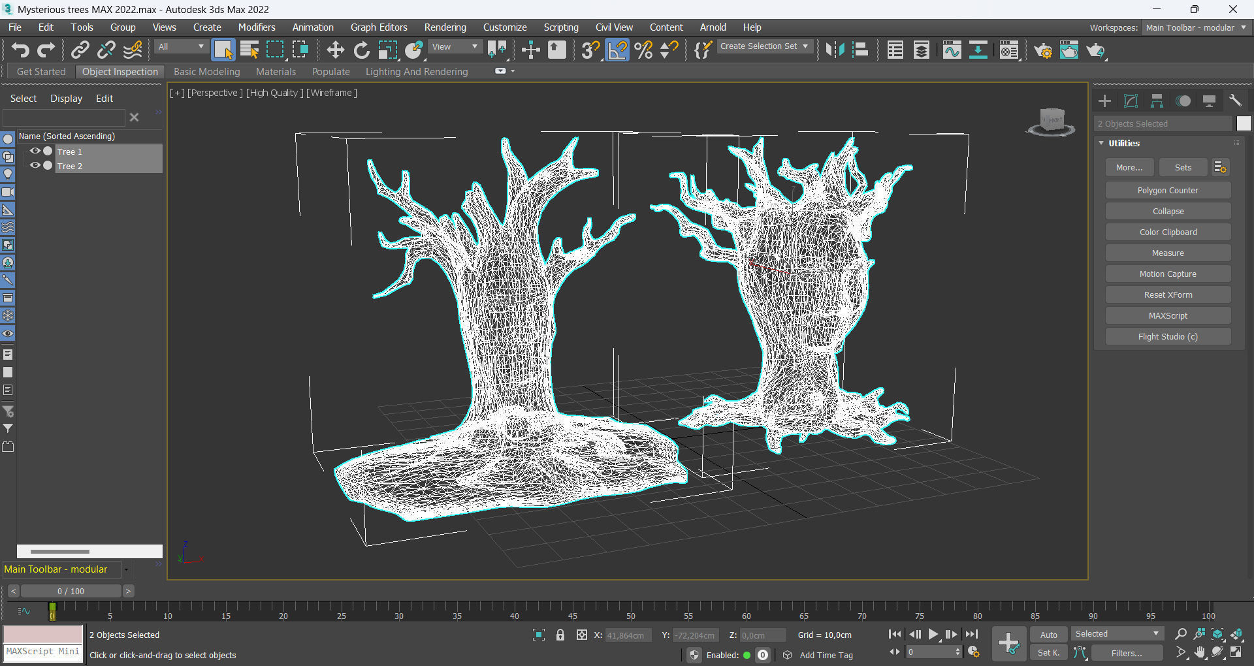This screenshot has width=1254, height=666.
Task: Toggle visibility eye for Tree 2
Action: [35, 165]
